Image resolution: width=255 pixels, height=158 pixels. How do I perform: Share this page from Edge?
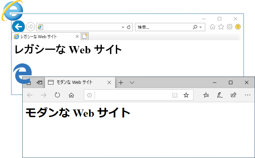pyautogui.click(x=233, y=95)
